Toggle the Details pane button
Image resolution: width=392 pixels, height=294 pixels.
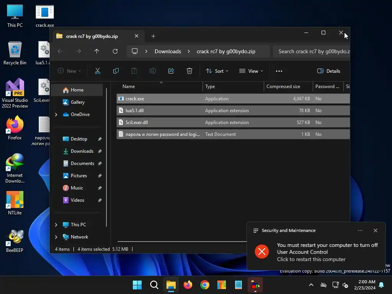328,71
